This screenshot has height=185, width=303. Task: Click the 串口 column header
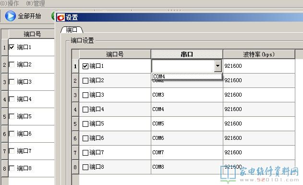pyautogui.click(x=187, y=54)
